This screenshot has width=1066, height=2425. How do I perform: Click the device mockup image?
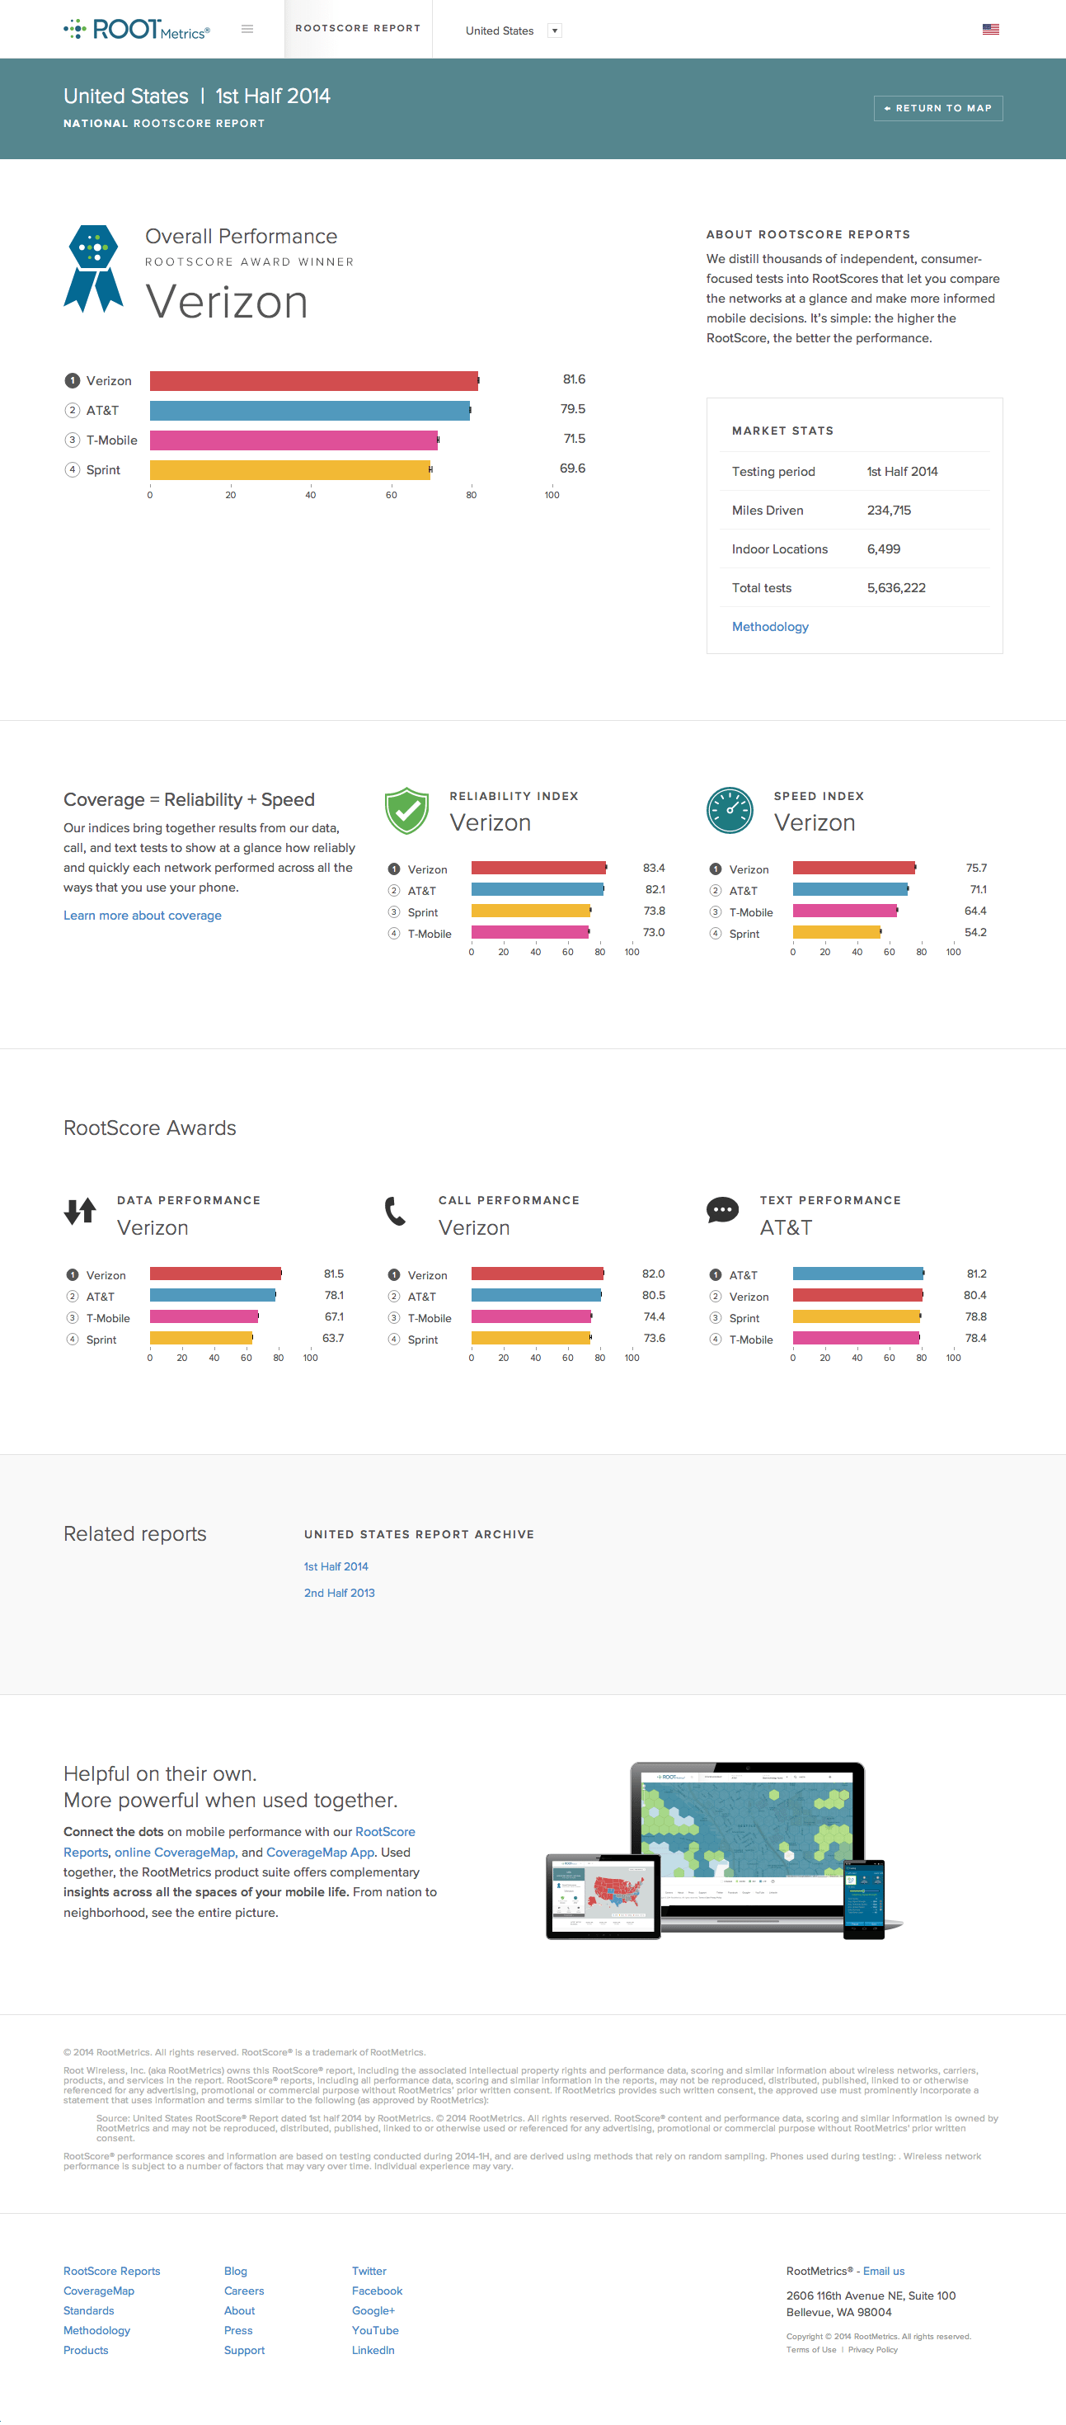(725, 1849)
